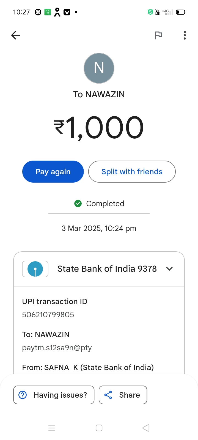Tap the UPI transaction ID number
198x440 pixels.
click(x=48, y=315)
